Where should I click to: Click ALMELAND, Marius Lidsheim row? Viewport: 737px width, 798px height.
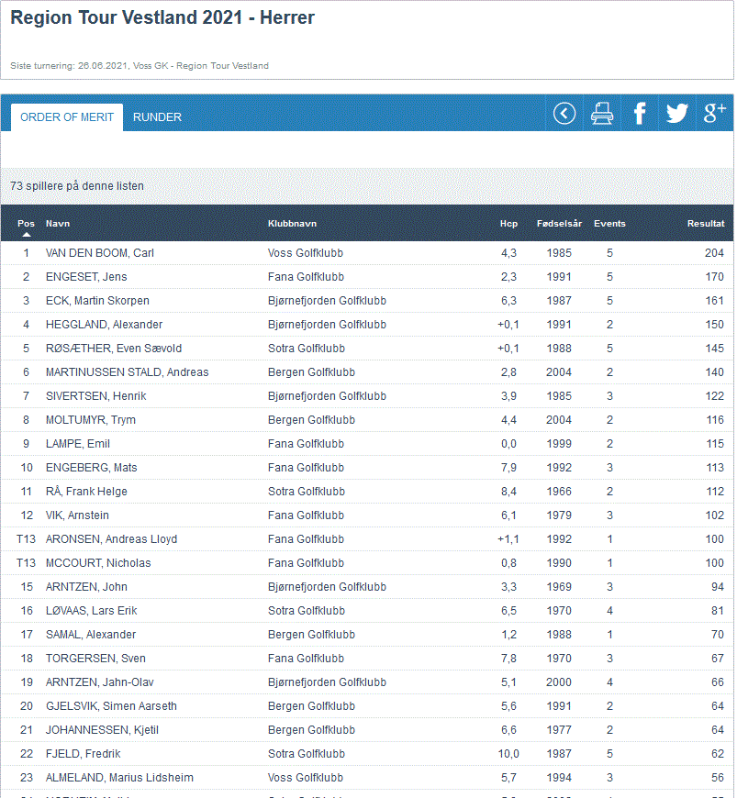pyautogui.click(x=119, y=778)
